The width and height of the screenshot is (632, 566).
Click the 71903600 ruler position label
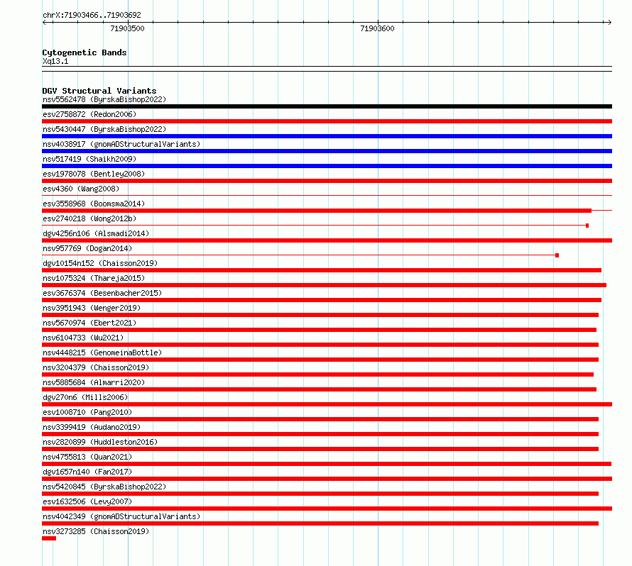377,28
